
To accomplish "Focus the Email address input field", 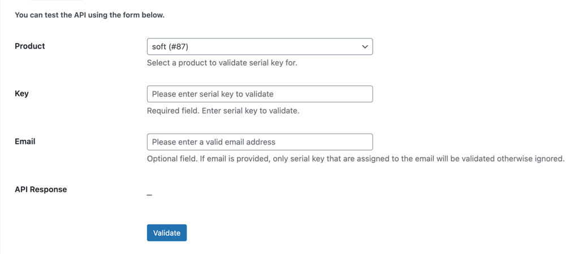I will pyautogui.click(x=260, y=142).
